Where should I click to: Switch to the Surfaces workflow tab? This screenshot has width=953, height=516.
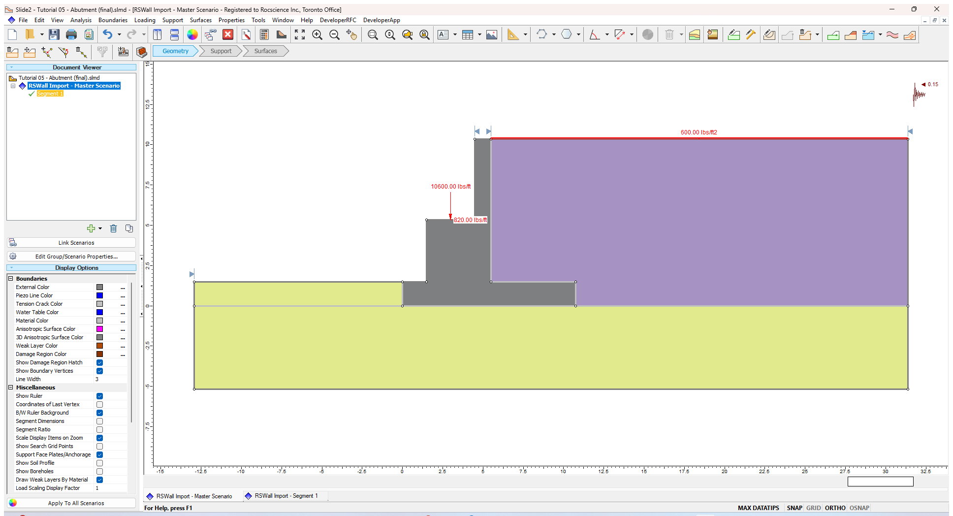coord(266,51)
